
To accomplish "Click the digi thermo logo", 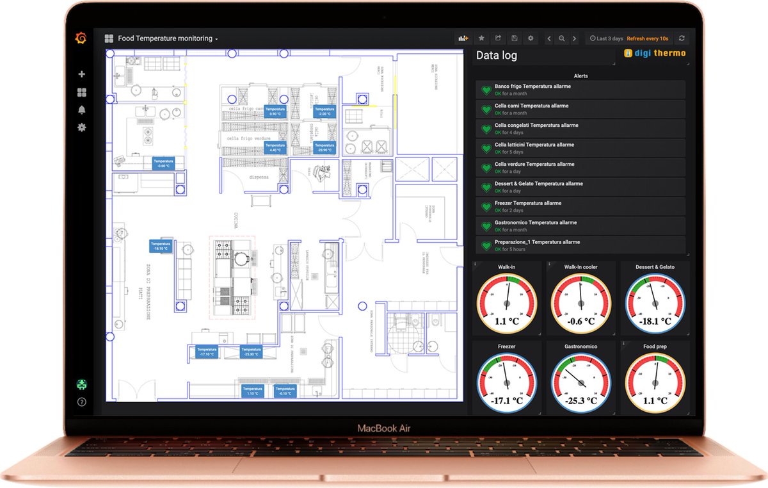I will coord(655,54).
